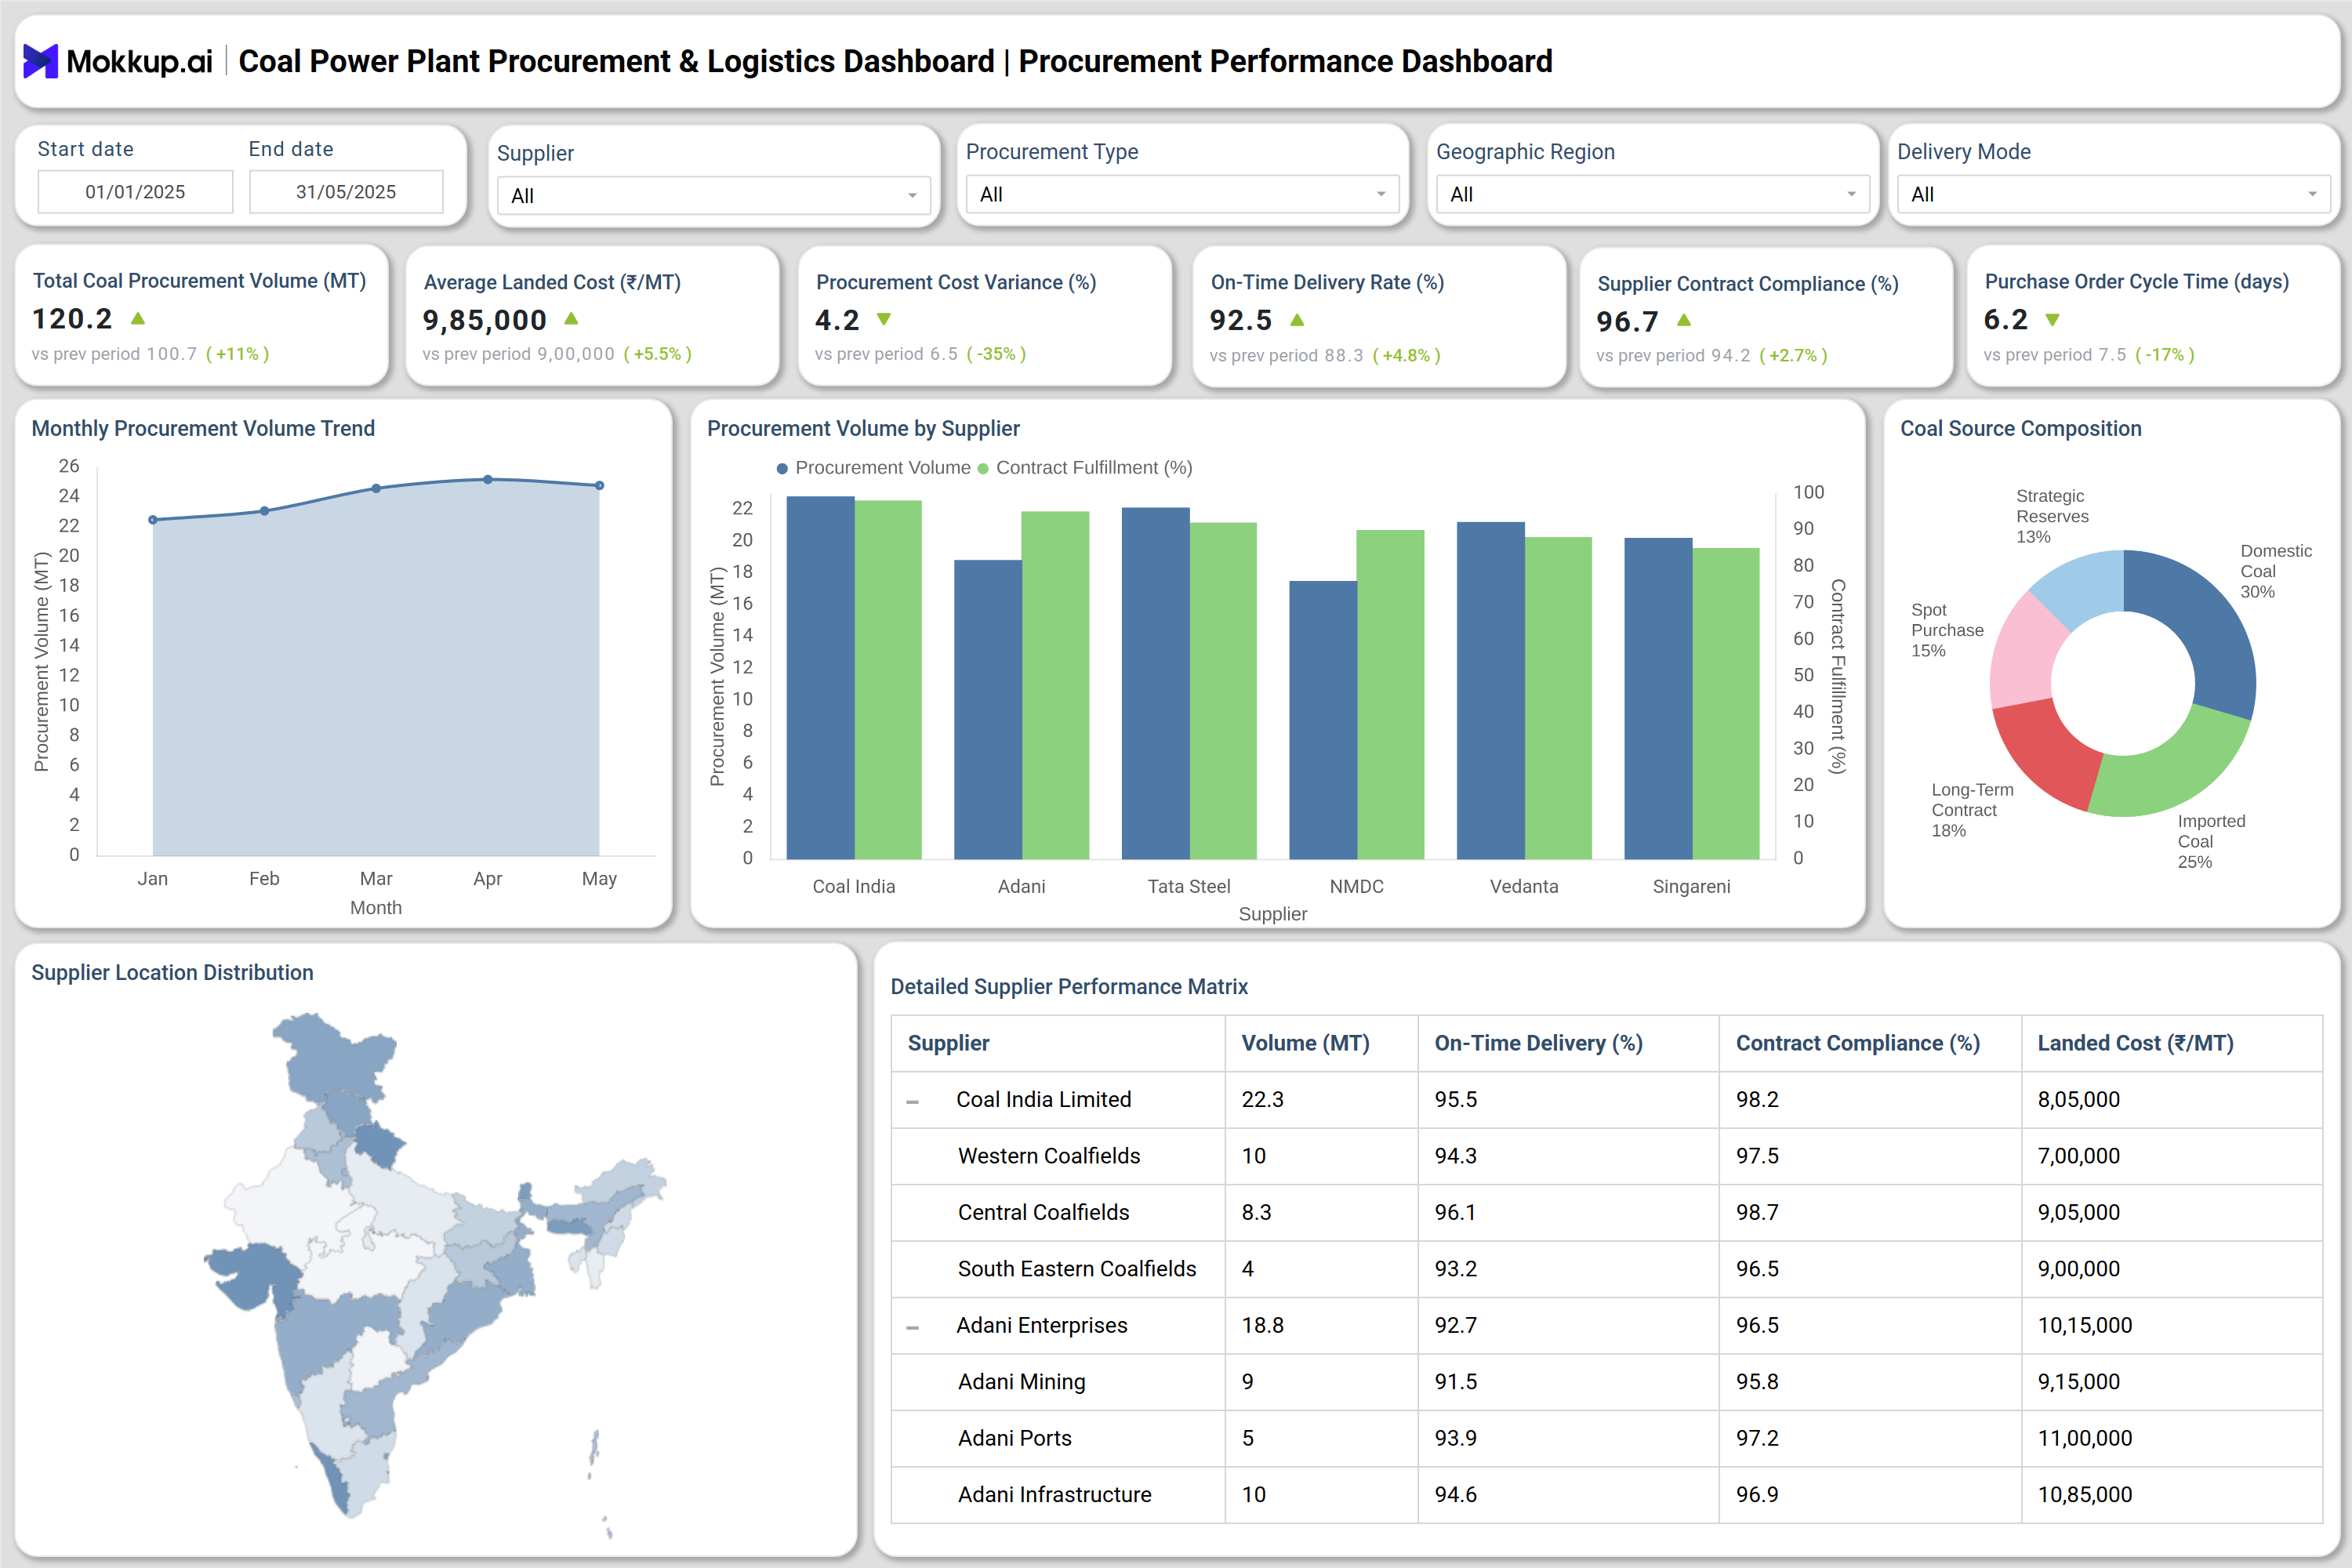
Task: Click the NMDC blue volume bar
Action: pos(1323,720)
